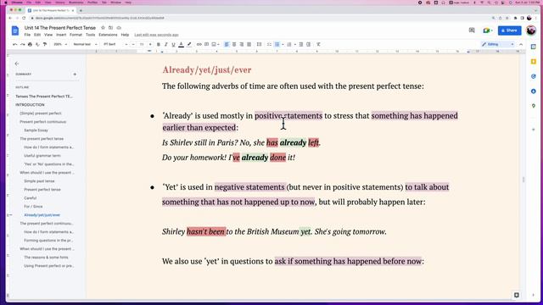Toggle bold formatting
543x305 pixels.
[159, 45]
